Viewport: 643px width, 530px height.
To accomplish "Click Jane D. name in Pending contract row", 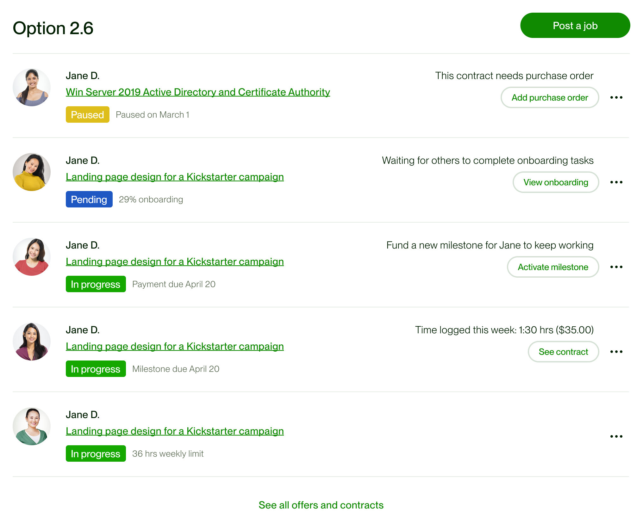I will click(x=83, y=160).
